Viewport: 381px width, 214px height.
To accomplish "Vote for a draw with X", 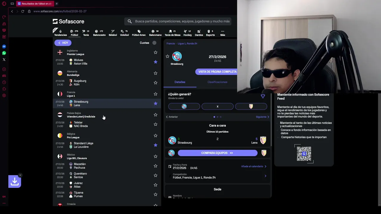I will pos(218,106).
